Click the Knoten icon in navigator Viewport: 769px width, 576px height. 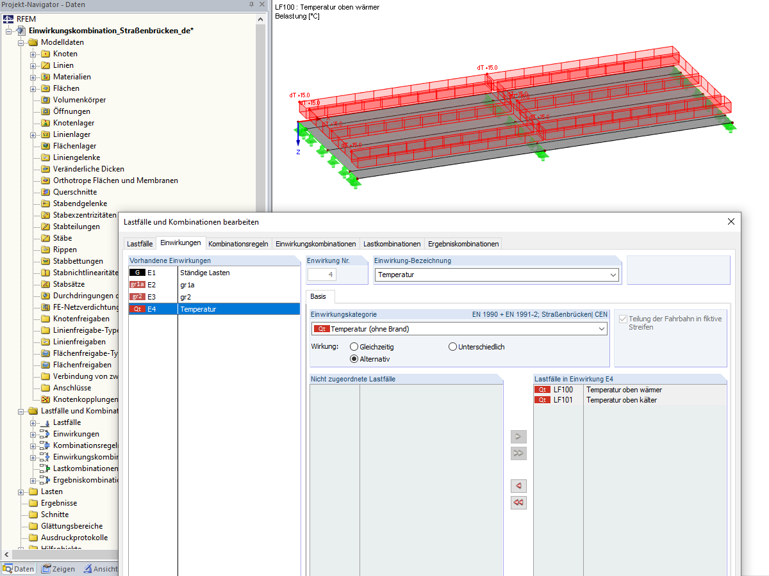tap(45, 54)
